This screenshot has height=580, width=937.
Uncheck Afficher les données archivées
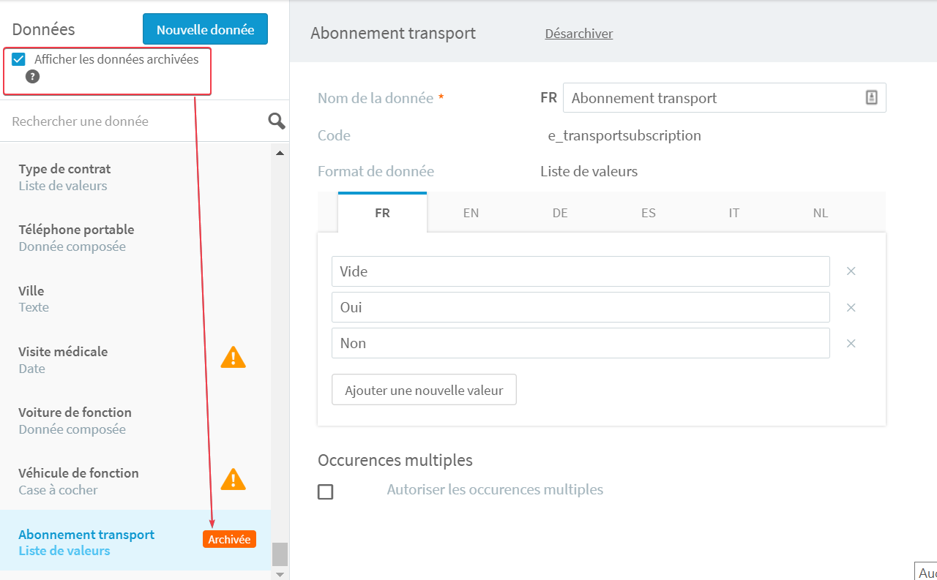tap(19, 59)
